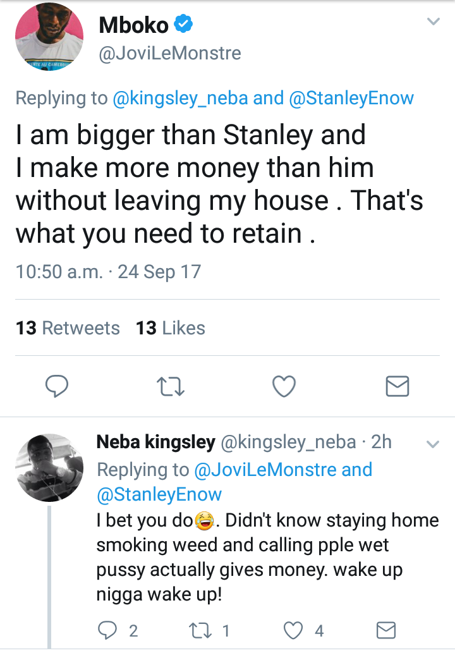Retweet Neba kingsley's reply

tap(201, 630)
